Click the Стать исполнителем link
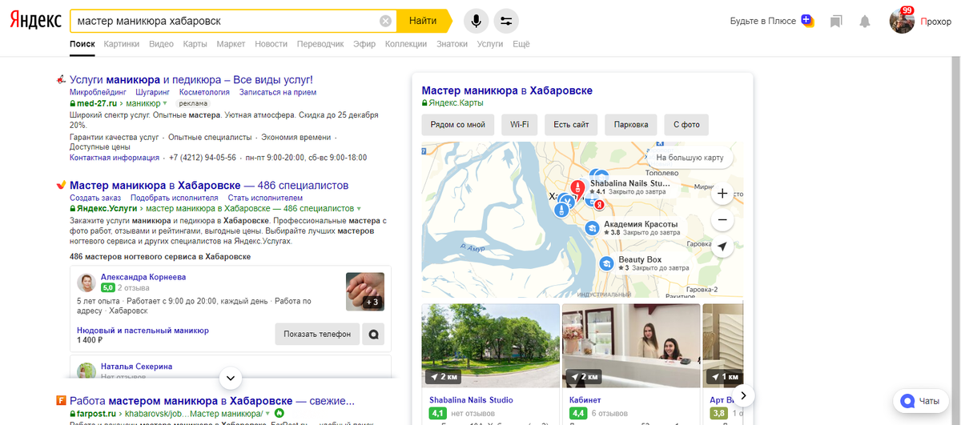This screenshot has height=425, width=961. pos(265,198)
